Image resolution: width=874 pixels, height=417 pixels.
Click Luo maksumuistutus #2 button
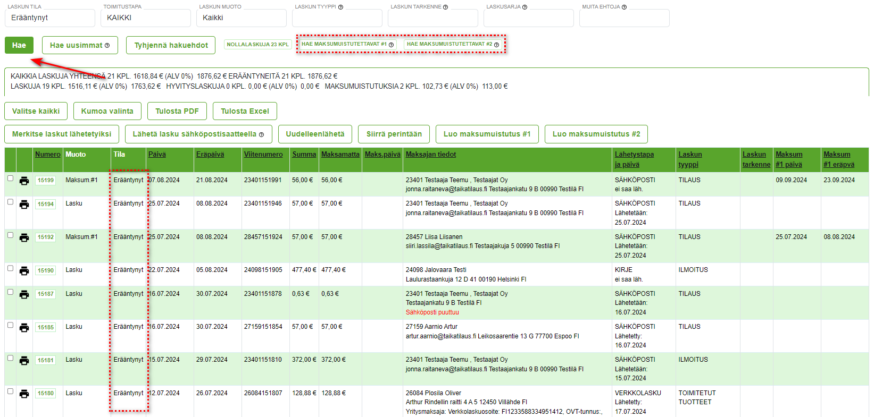click(596, 134)
